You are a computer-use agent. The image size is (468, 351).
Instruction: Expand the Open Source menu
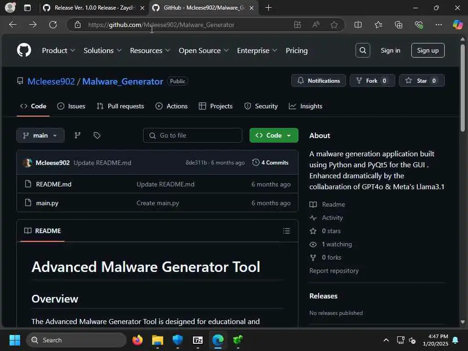coord(203,50)
